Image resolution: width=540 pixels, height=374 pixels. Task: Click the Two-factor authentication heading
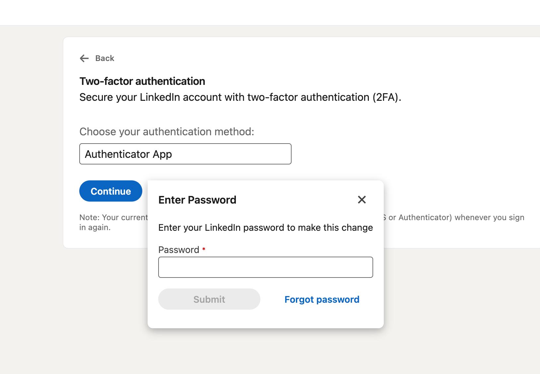click(142, 81)
